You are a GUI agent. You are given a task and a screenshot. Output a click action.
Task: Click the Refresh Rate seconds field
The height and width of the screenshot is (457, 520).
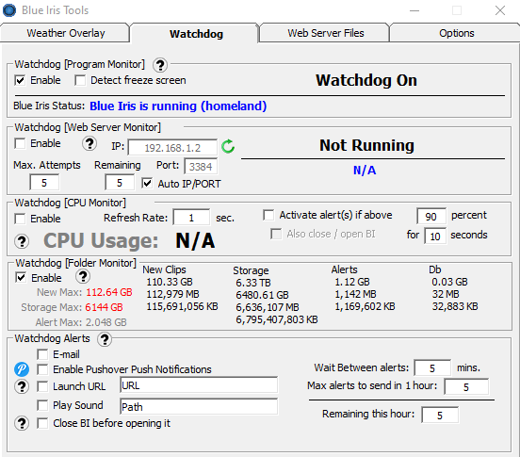(x=191, y=218)
